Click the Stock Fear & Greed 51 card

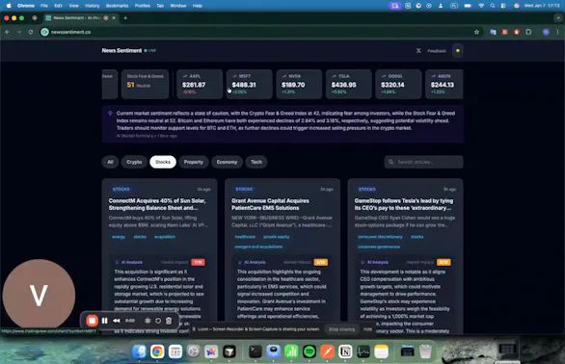coord(145,84)
